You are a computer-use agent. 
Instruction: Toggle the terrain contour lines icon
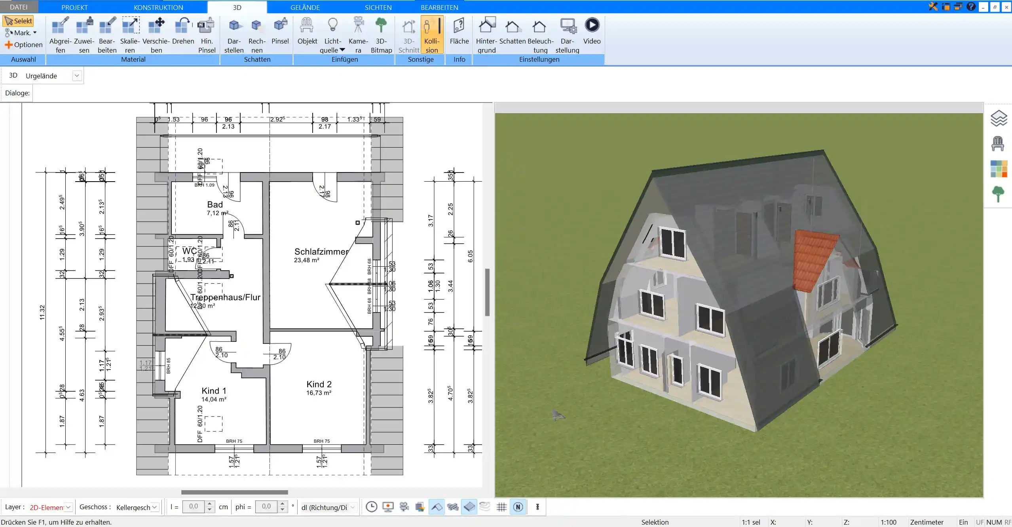pos(485,507)
